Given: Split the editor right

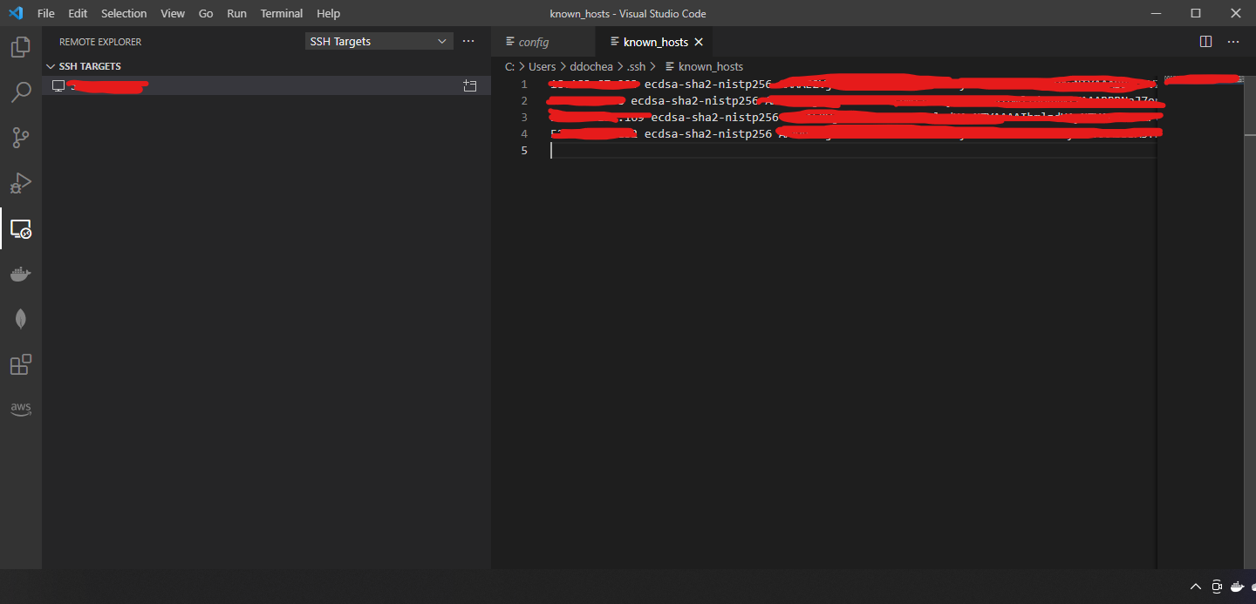Looking at the screenshot, I should click(x=1206, y=41).
